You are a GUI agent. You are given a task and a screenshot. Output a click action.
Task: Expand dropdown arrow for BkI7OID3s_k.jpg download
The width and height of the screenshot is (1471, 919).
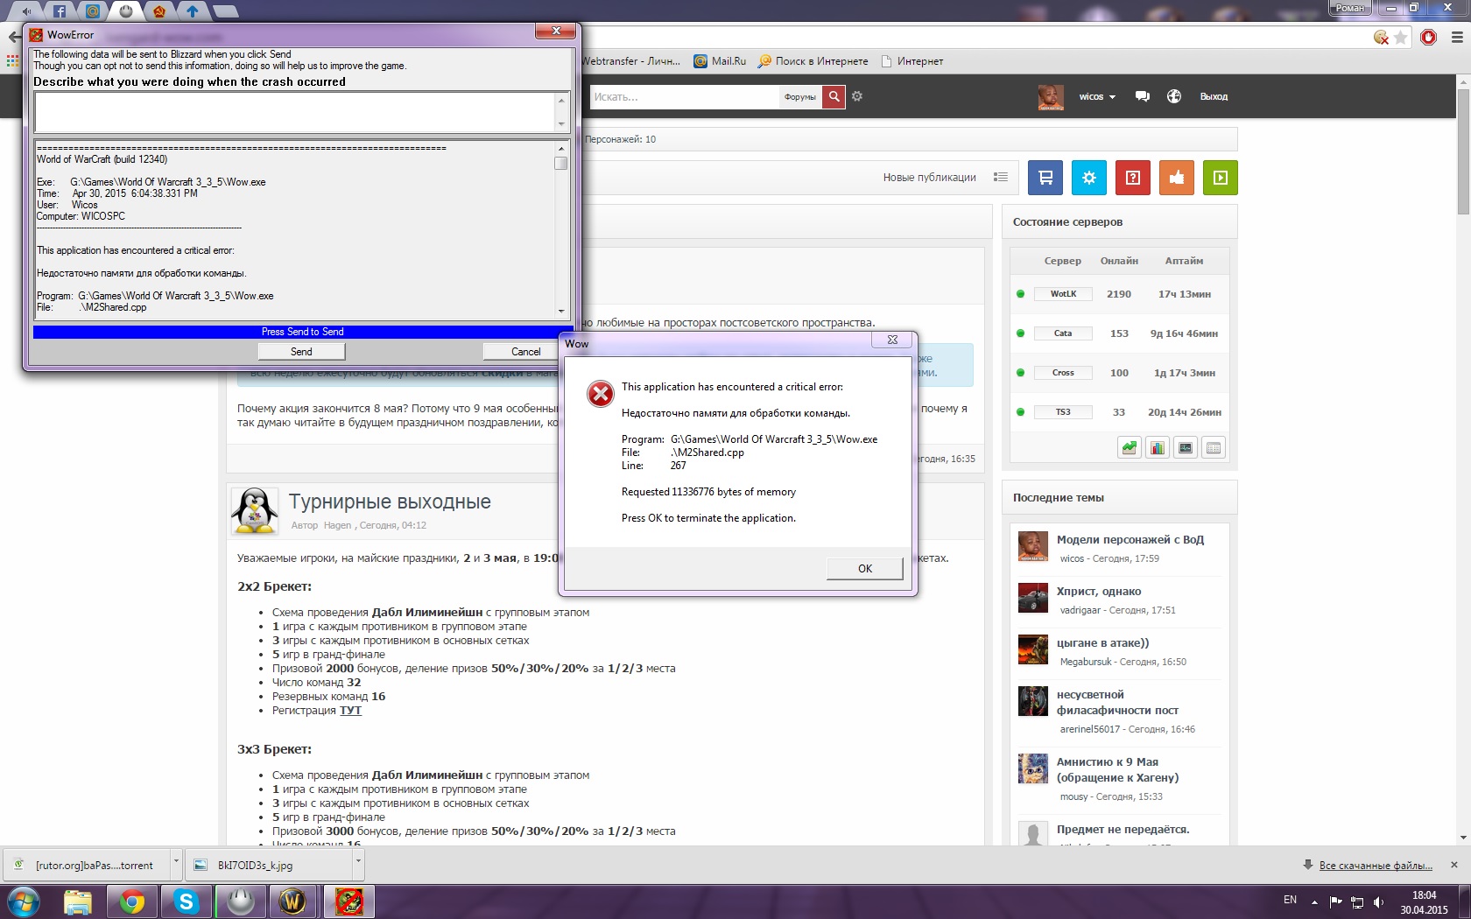click(357, 862)
